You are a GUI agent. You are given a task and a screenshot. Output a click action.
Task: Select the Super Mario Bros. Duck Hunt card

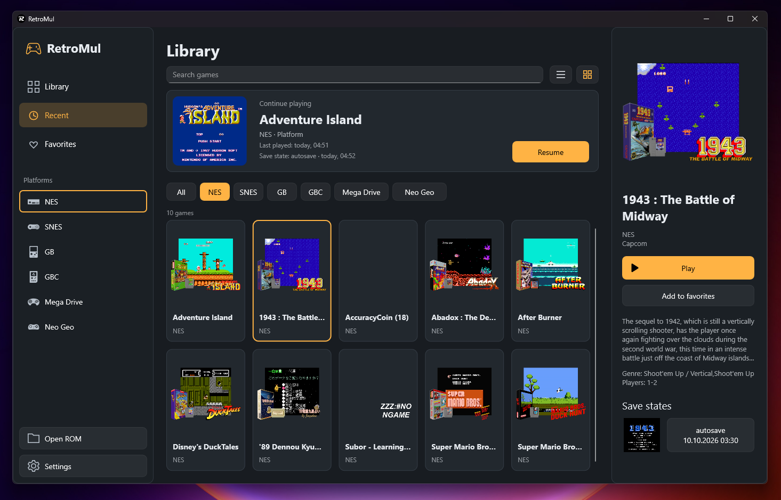point(551,410)
